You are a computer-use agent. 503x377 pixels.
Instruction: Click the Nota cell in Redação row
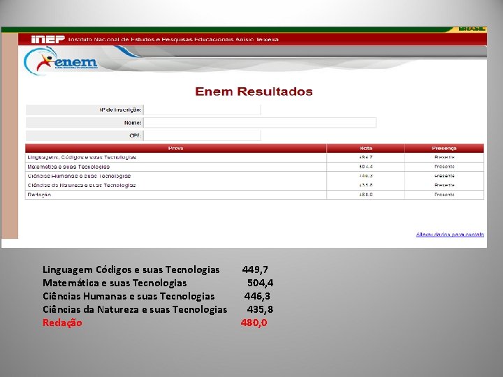[365, 195]
